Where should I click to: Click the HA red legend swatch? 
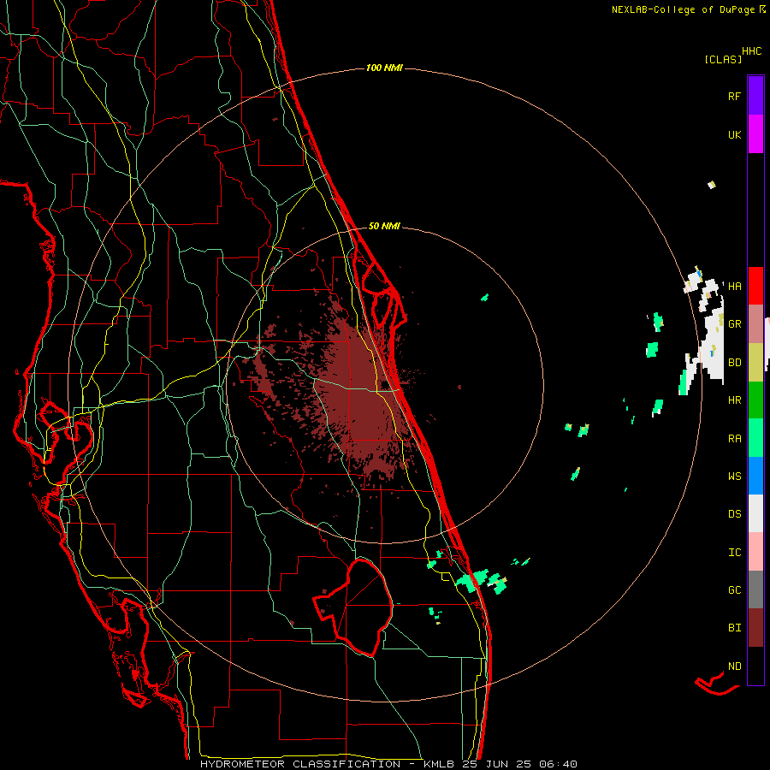pos(755,286)
